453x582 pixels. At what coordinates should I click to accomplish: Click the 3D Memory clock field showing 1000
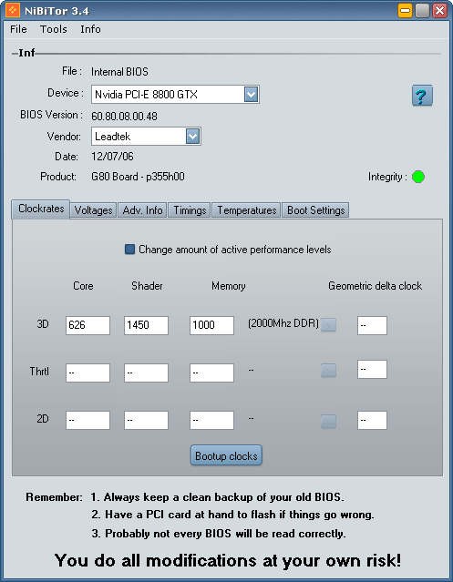[212, 325]
